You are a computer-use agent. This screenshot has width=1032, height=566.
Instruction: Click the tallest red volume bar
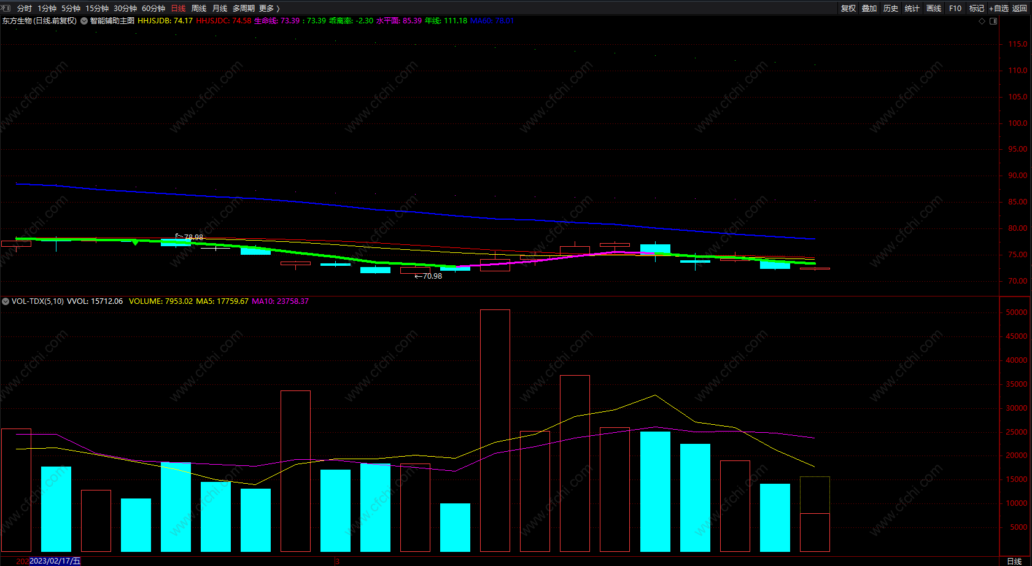(x=495, y=430)
